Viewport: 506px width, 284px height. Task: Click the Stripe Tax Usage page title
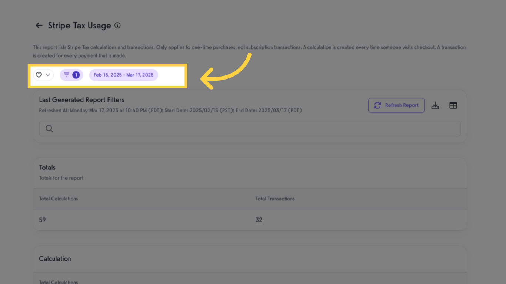pos(80,26)
